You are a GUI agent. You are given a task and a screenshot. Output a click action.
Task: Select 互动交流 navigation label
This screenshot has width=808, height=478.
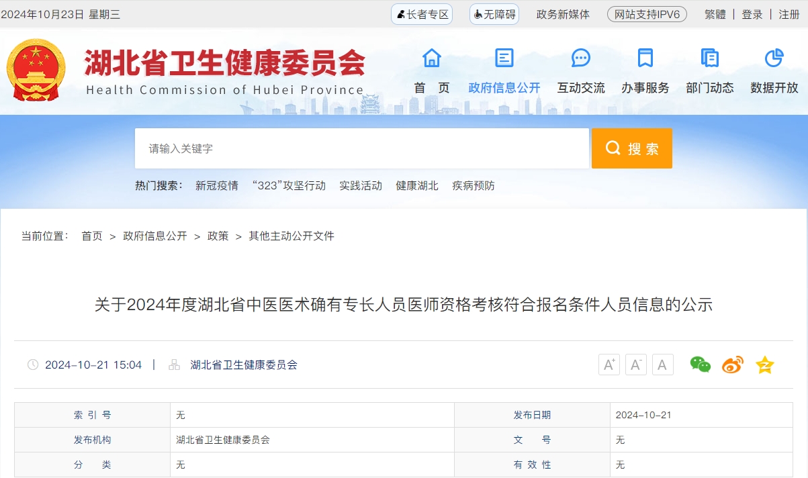coord(581,88)
